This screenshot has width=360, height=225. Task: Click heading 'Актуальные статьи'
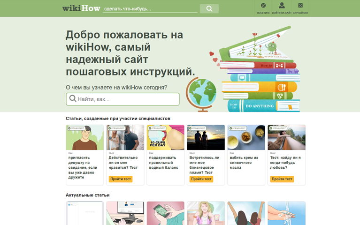[x=87, y=195]
